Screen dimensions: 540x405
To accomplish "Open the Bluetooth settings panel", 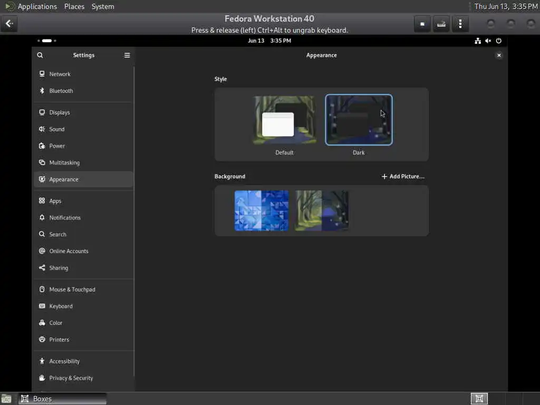I will [x=83, y=91].
